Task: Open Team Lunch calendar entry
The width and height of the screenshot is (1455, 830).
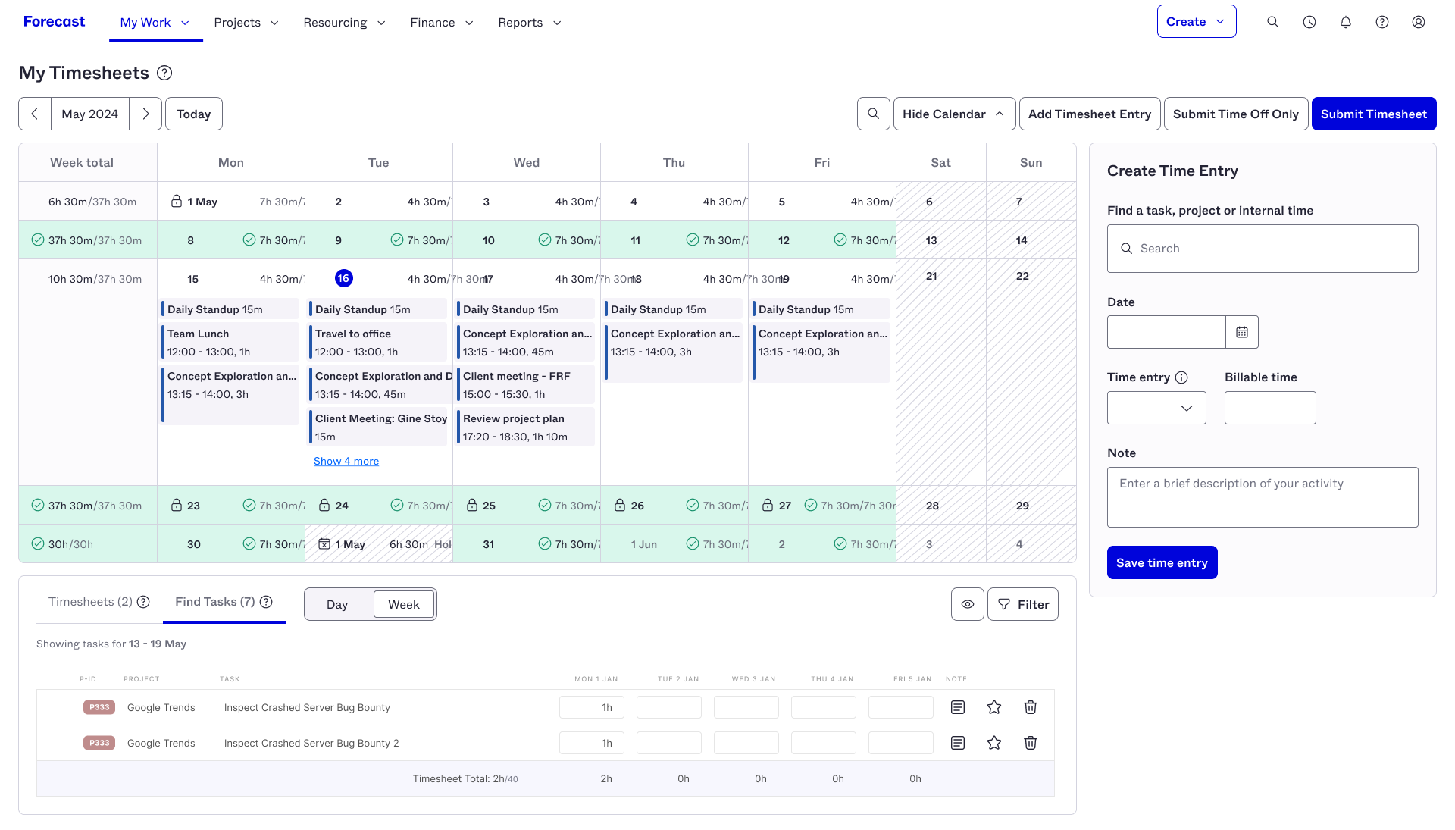Action: pyautogui.click(x=230, y=343)
